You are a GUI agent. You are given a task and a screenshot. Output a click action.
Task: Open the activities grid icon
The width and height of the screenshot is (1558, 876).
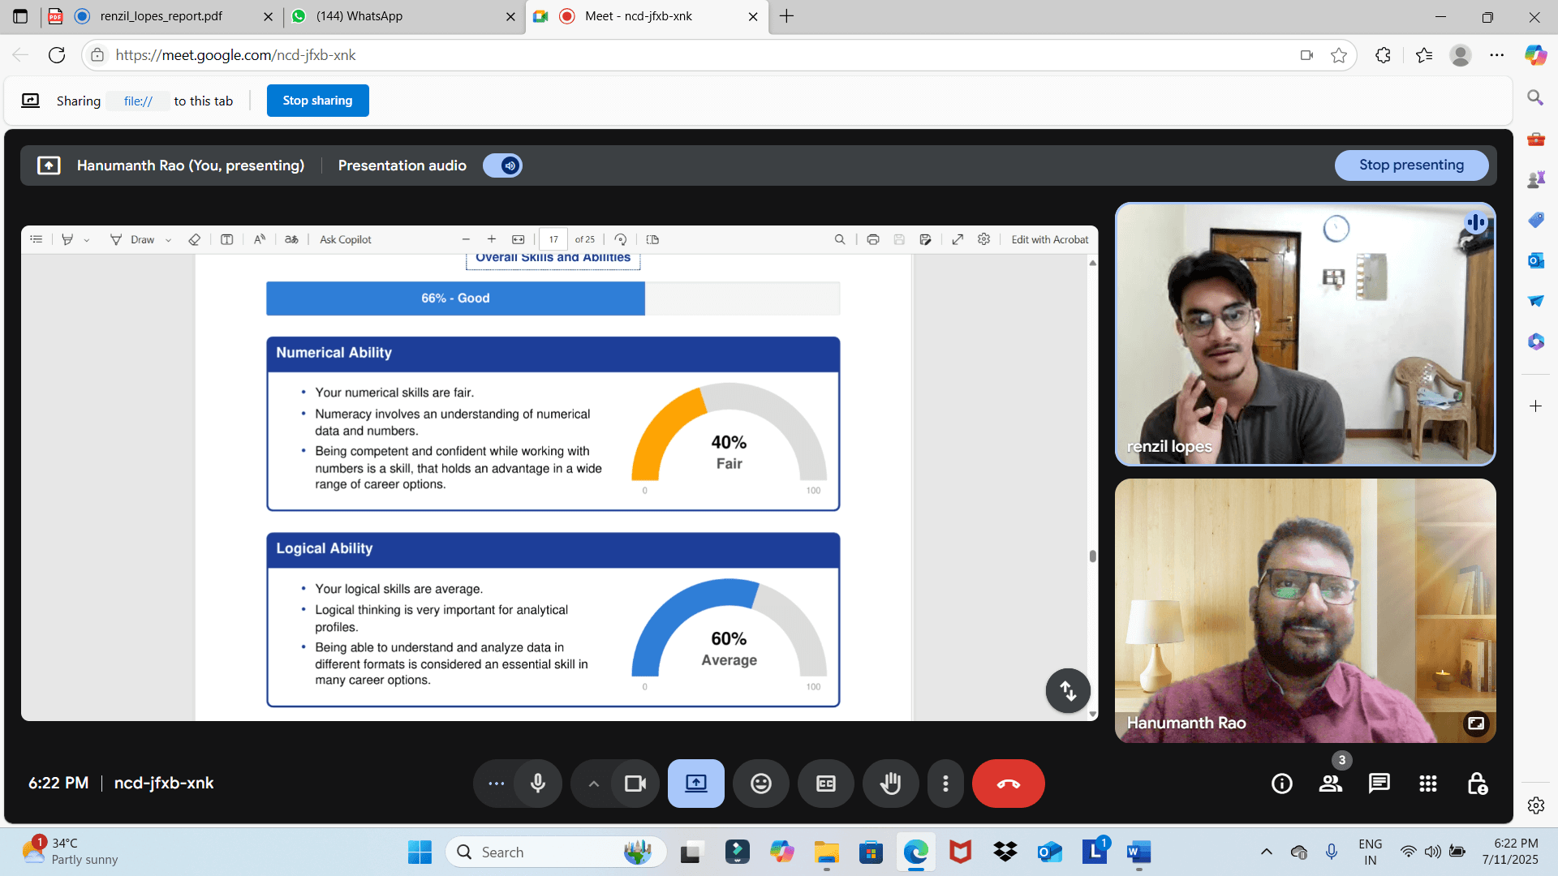point(1427,784)
